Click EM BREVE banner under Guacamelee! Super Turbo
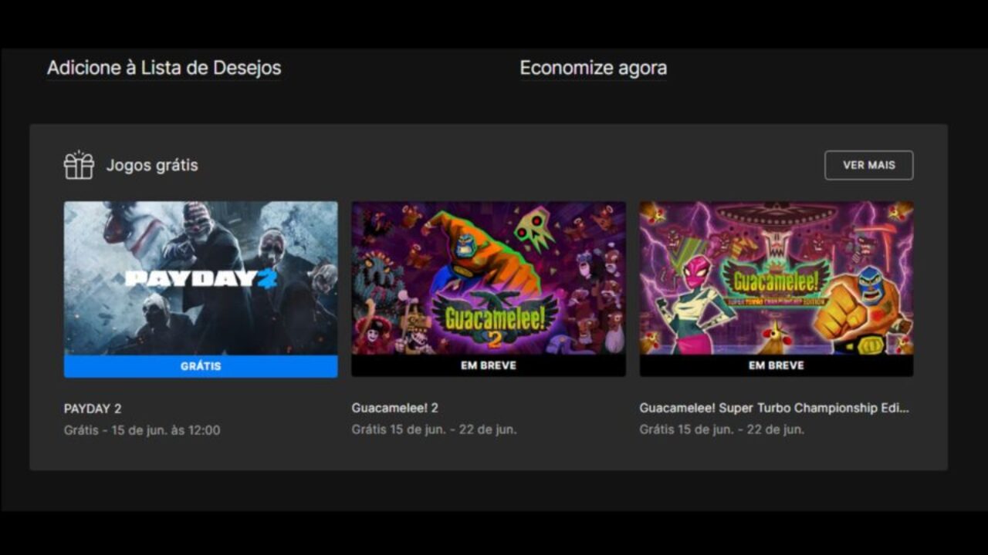The width and height of the screenshot is (988, 555). point(777,365)
